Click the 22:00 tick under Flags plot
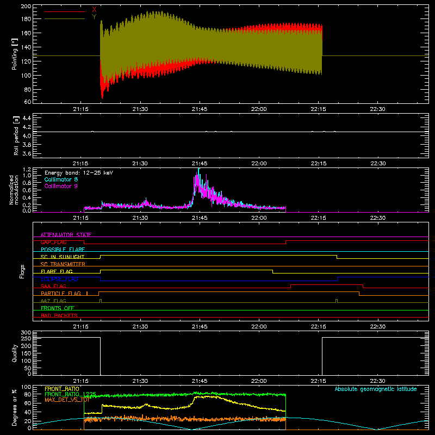The image size is (435, 435). pyautogui.click(x=259, y=327)
